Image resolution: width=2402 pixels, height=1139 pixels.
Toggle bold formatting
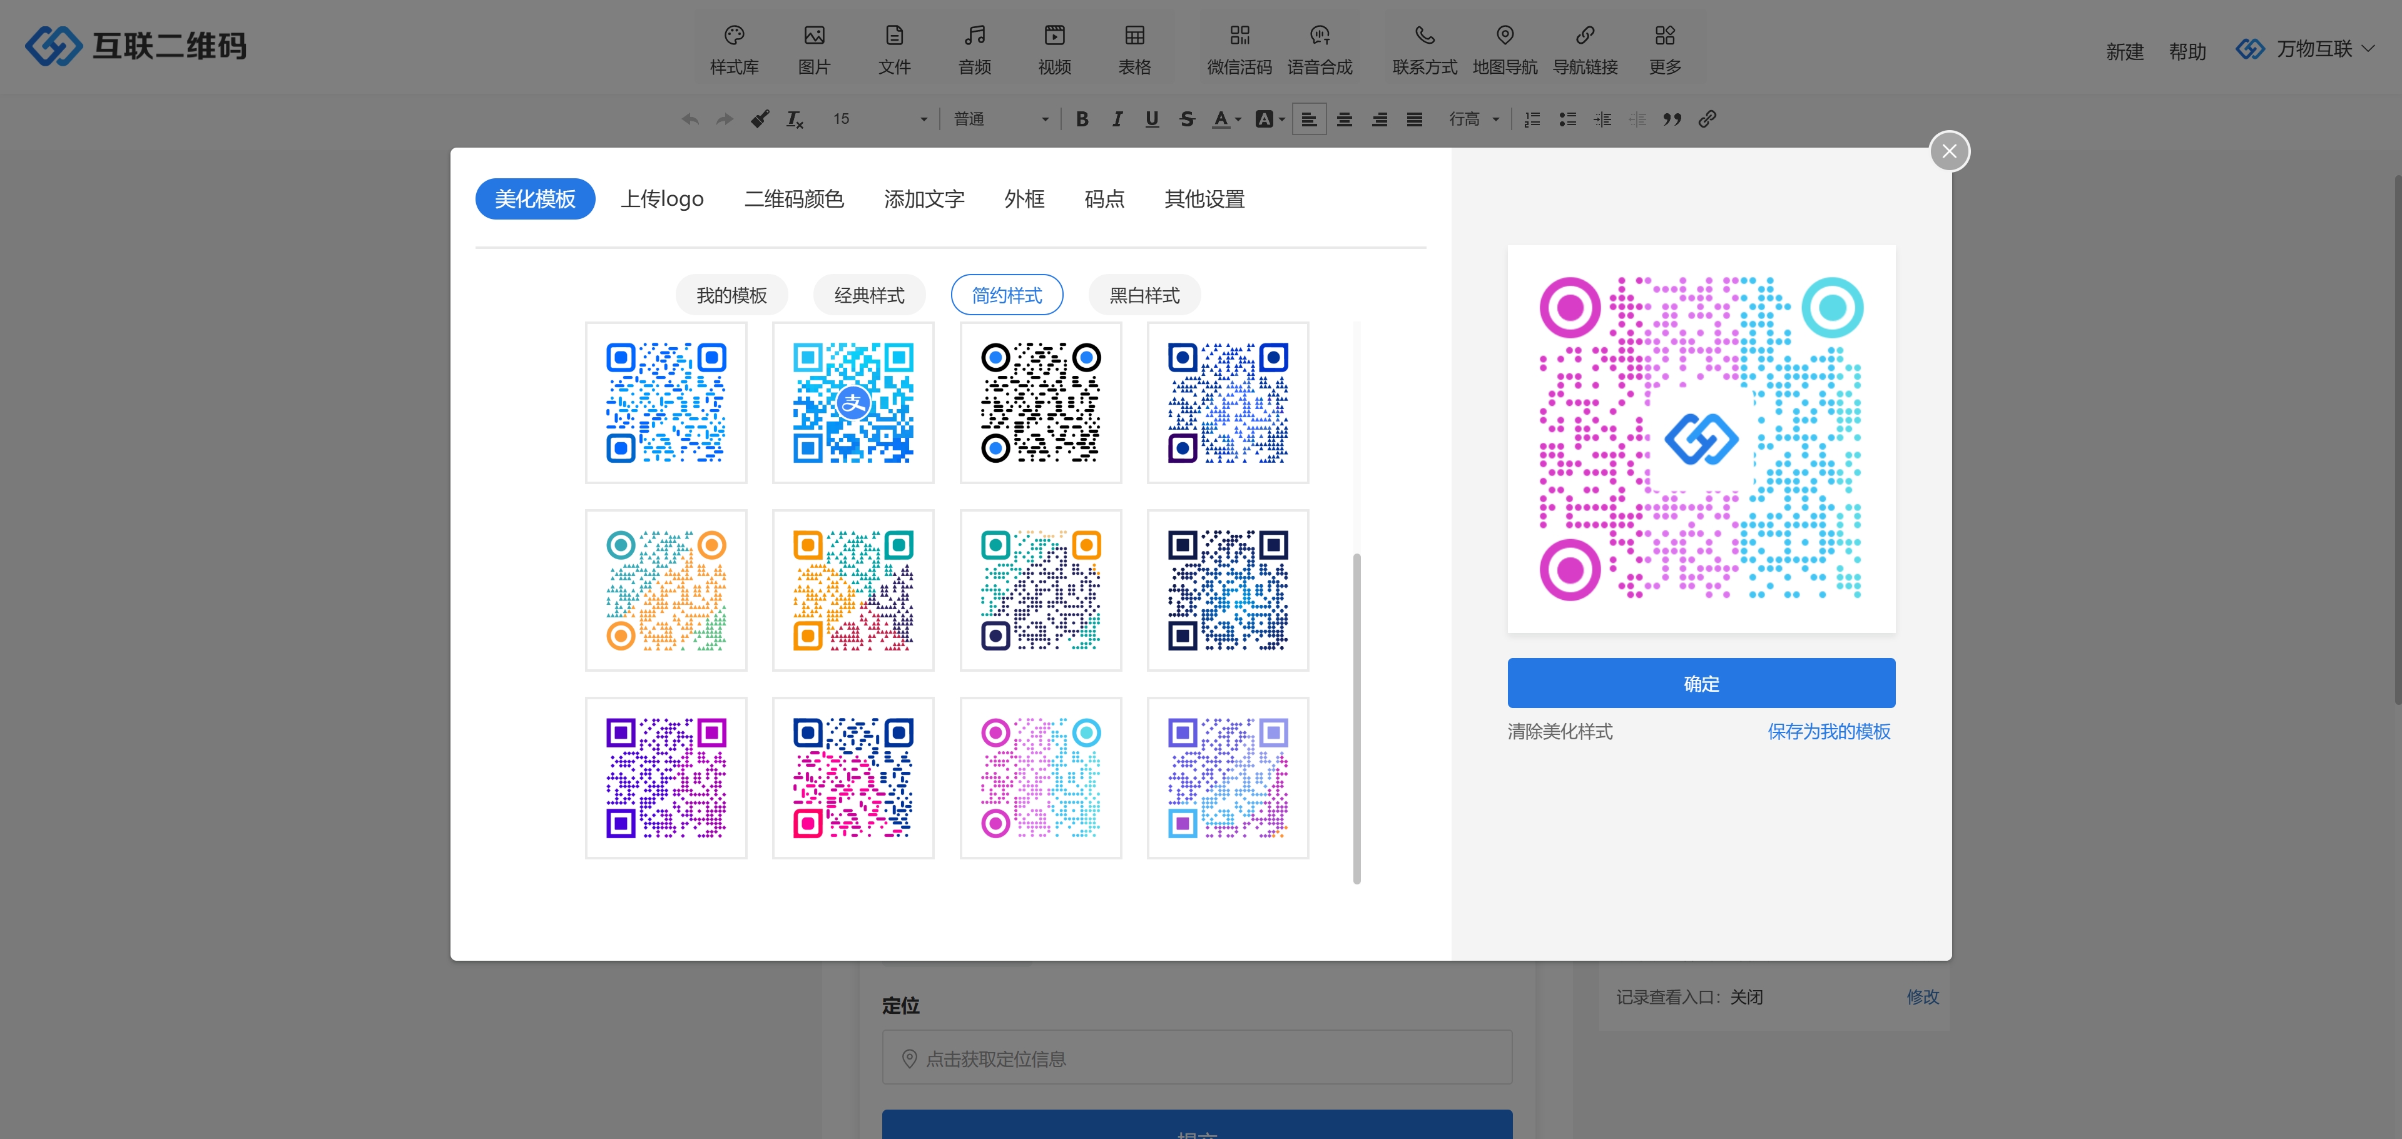[1082, 119]
